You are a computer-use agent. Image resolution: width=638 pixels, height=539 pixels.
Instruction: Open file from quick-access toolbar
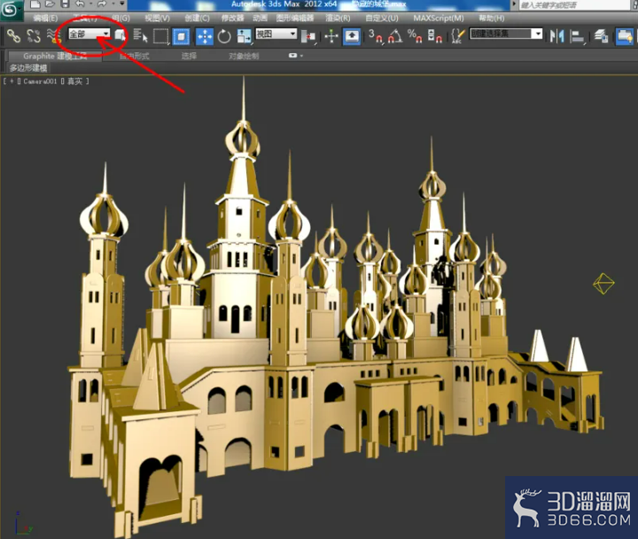click(x=50, y=4)
